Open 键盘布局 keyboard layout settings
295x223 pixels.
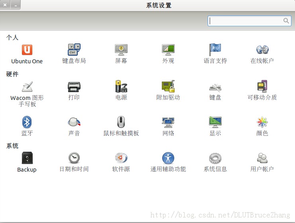74,50
